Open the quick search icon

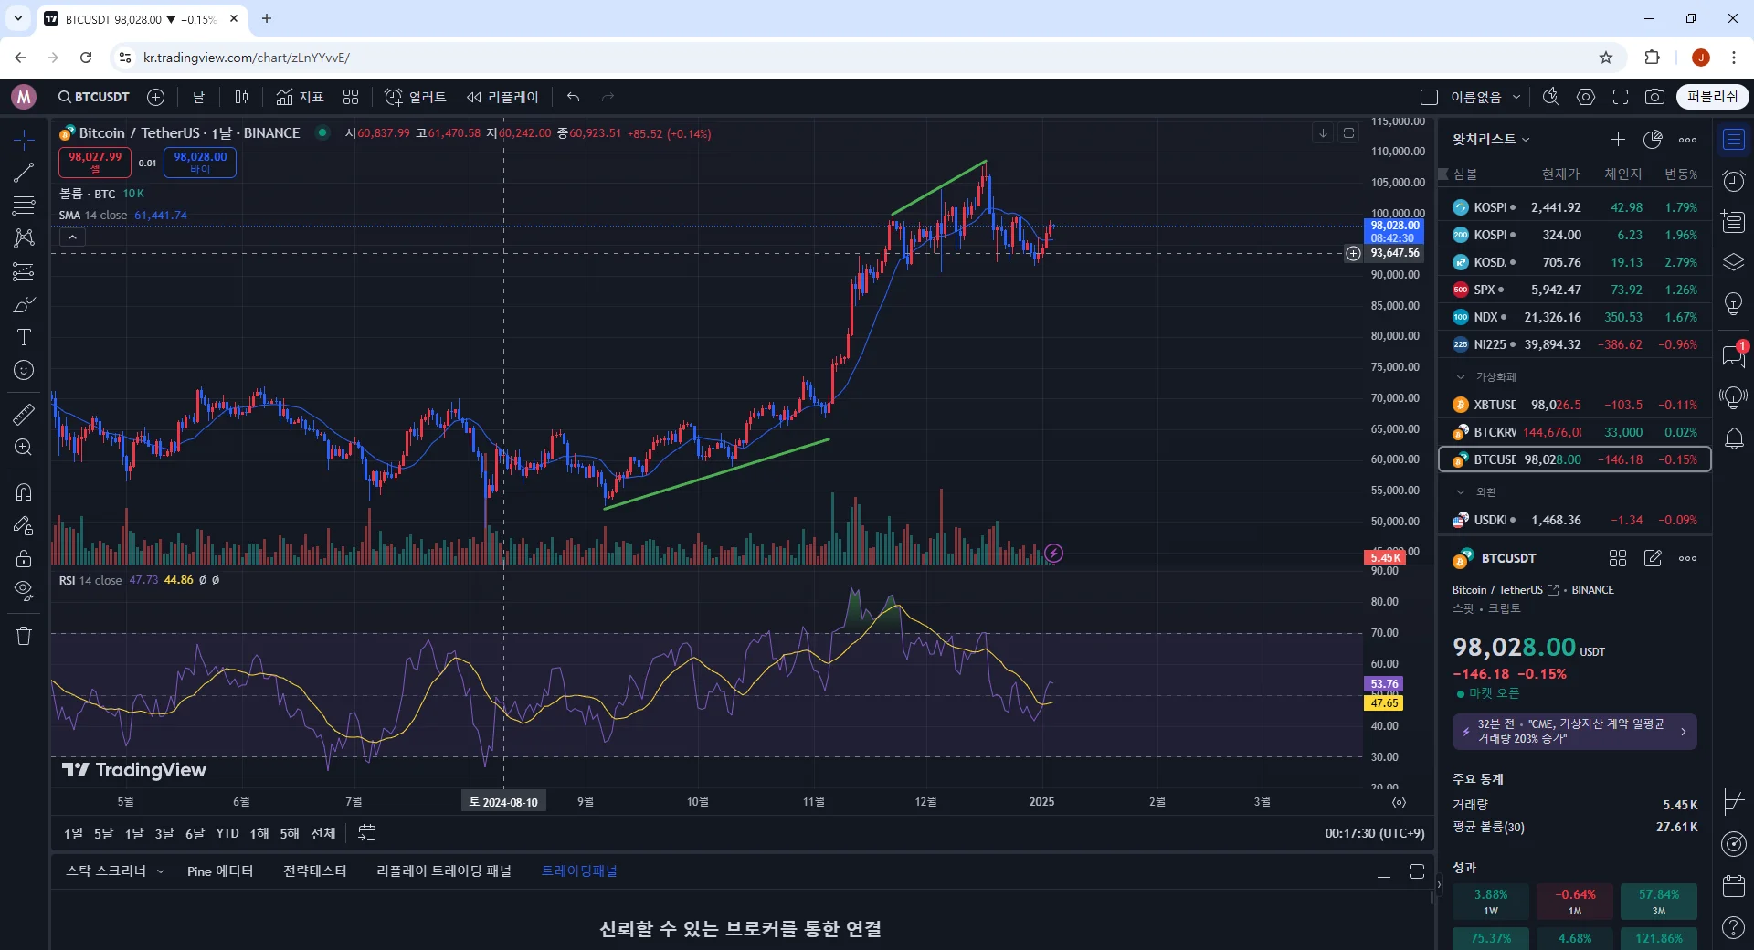(1550, 97)
